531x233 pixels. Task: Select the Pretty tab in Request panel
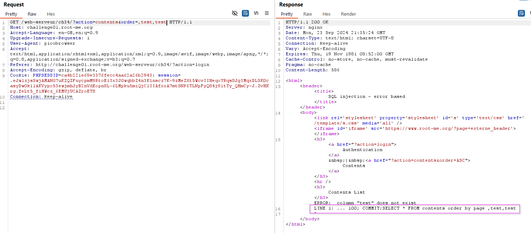tap(11, 14)
